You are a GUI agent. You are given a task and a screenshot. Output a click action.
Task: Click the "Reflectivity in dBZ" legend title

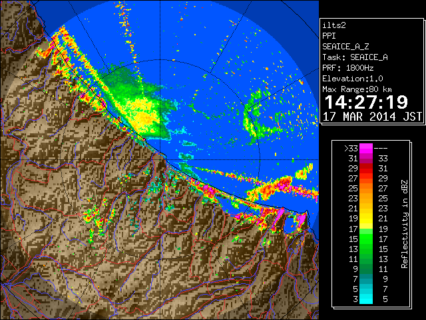404,224
